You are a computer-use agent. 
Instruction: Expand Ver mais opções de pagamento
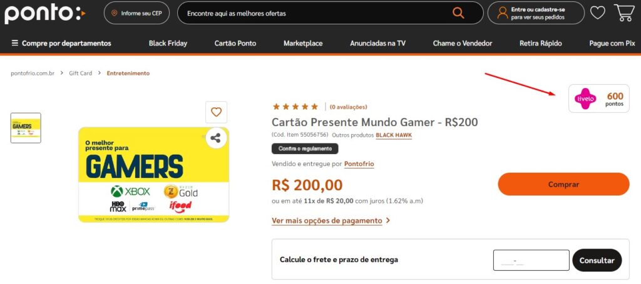(x=331, y=220)
